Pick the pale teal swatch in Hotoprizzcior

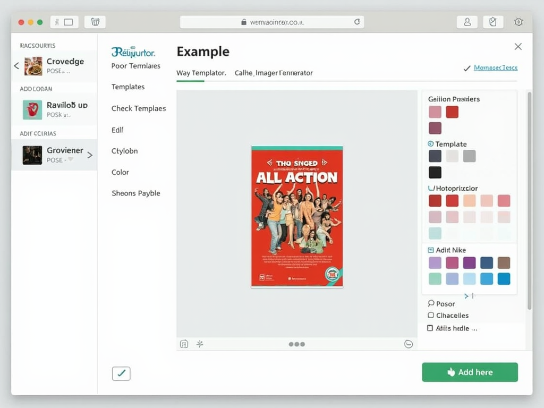(435, 233)
